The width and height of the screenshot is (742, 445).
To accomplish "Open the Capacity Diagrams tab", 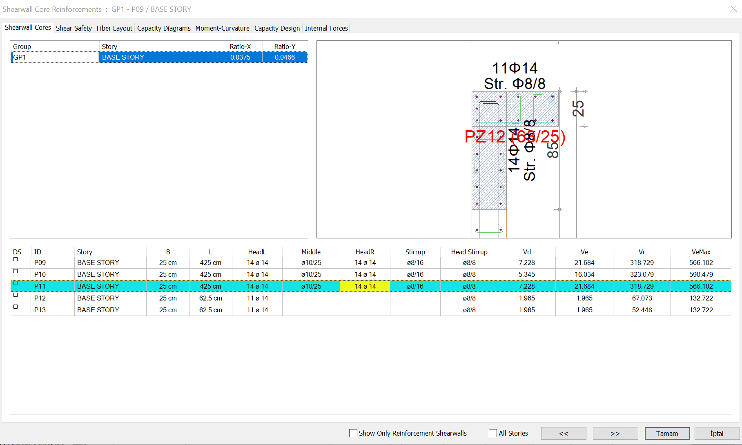I will click(x=164, y=28).
